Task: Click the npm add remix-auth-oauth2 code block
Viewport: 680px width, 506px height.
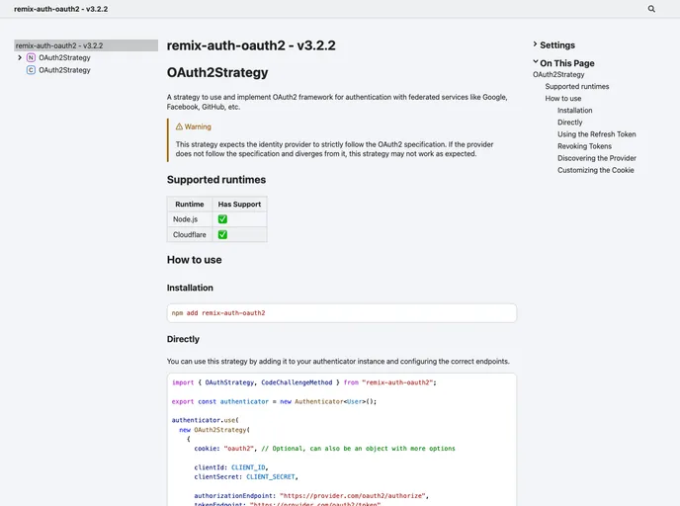Action: point(341,312)
